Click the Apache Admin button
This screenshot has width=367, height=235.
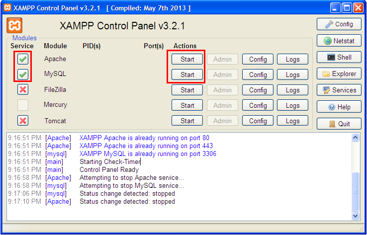click(x=222, y=59)
